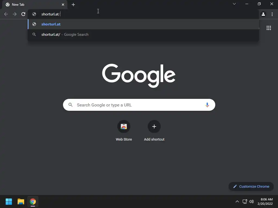This screenshot has width=278, height=208.
Task: Click the Chrome icon in the taskbar
Action: [x=33, y=201]
